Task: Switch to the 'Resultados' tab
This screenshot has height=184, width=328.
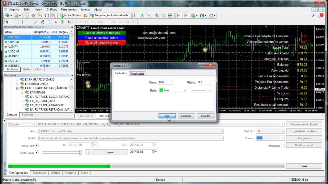Action: 39,173
